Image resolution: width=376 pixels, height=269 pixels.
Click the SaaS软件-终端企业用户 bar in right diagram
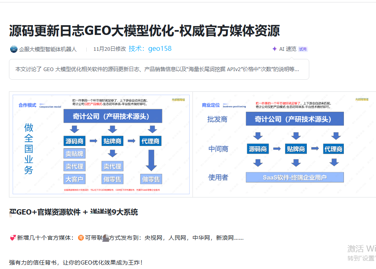coord(294,177)
